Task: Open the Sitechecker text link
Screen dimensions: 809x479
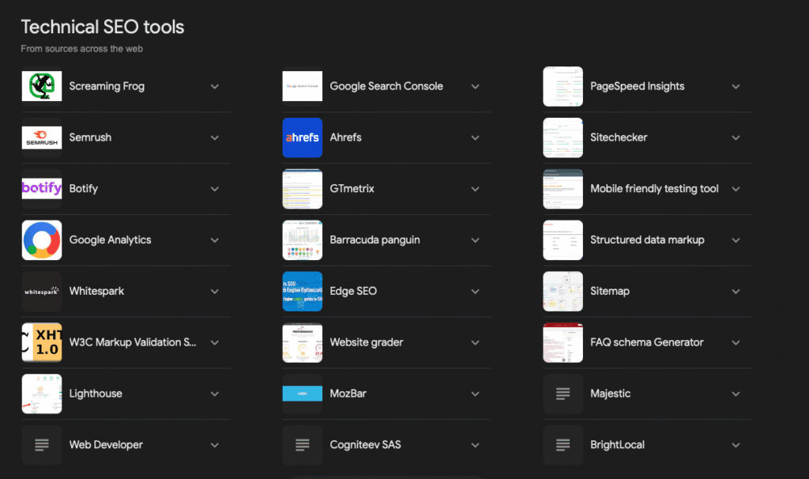Action: [619, 138]
